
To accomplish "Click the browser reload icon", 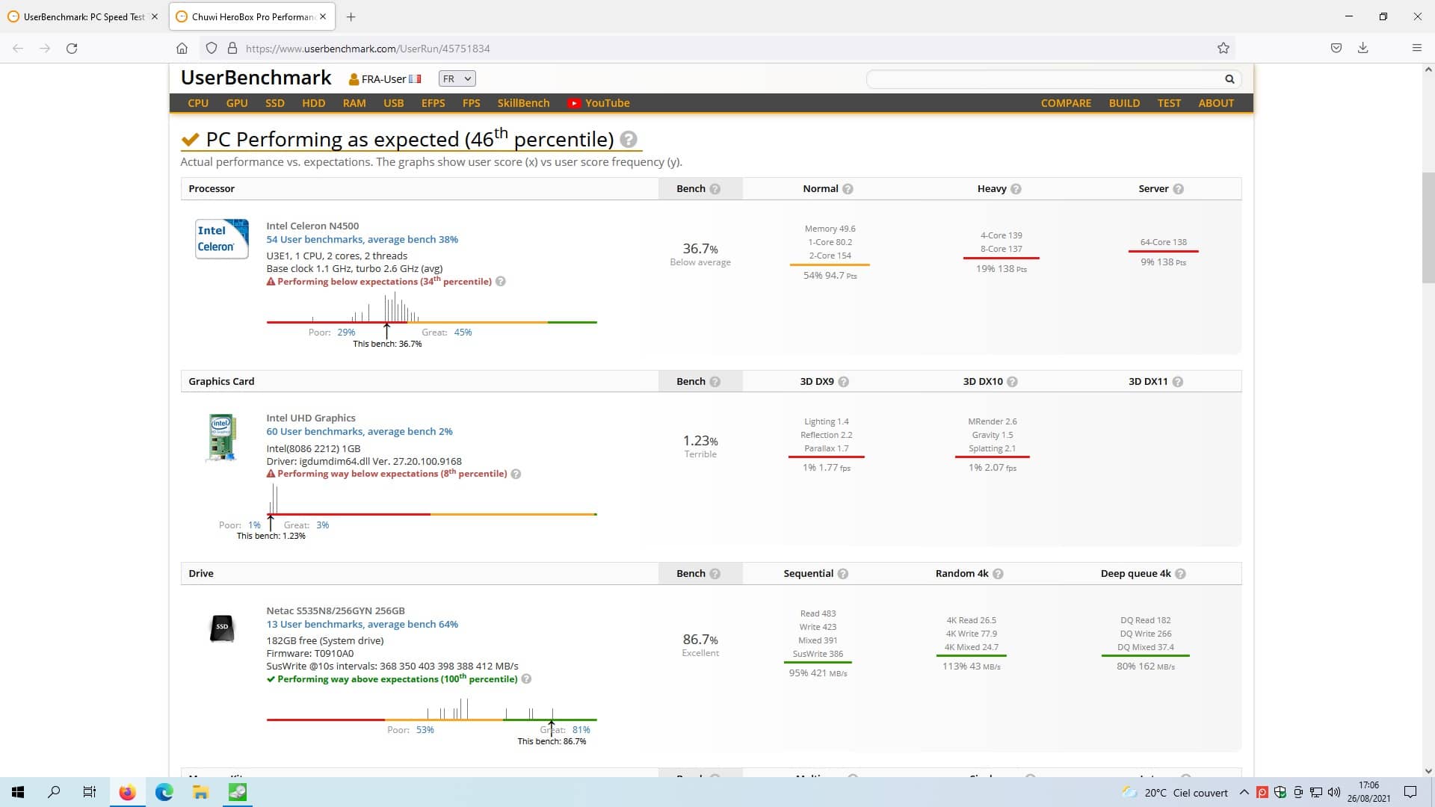I will tap(72, 48).
